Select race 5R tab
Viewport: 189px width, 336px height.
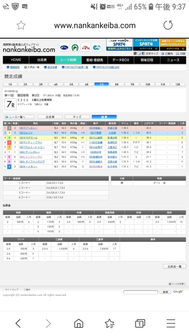[71, 84]
